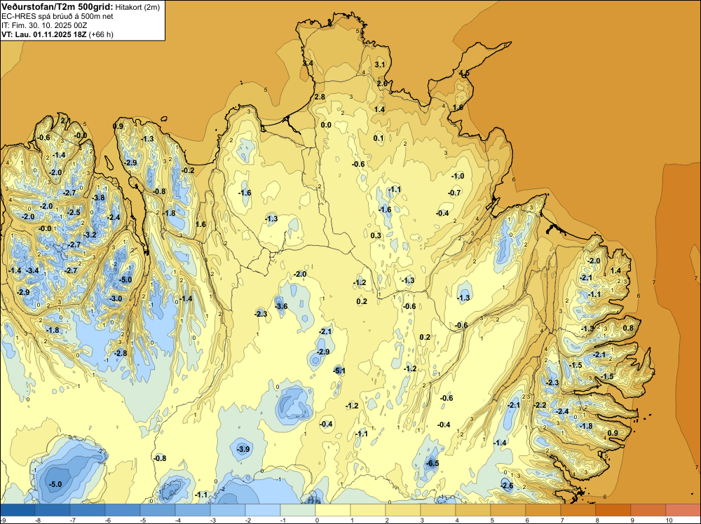Click the legend label "-9"
The height and width of the screenshot is (524, 701).
(4, 520)
